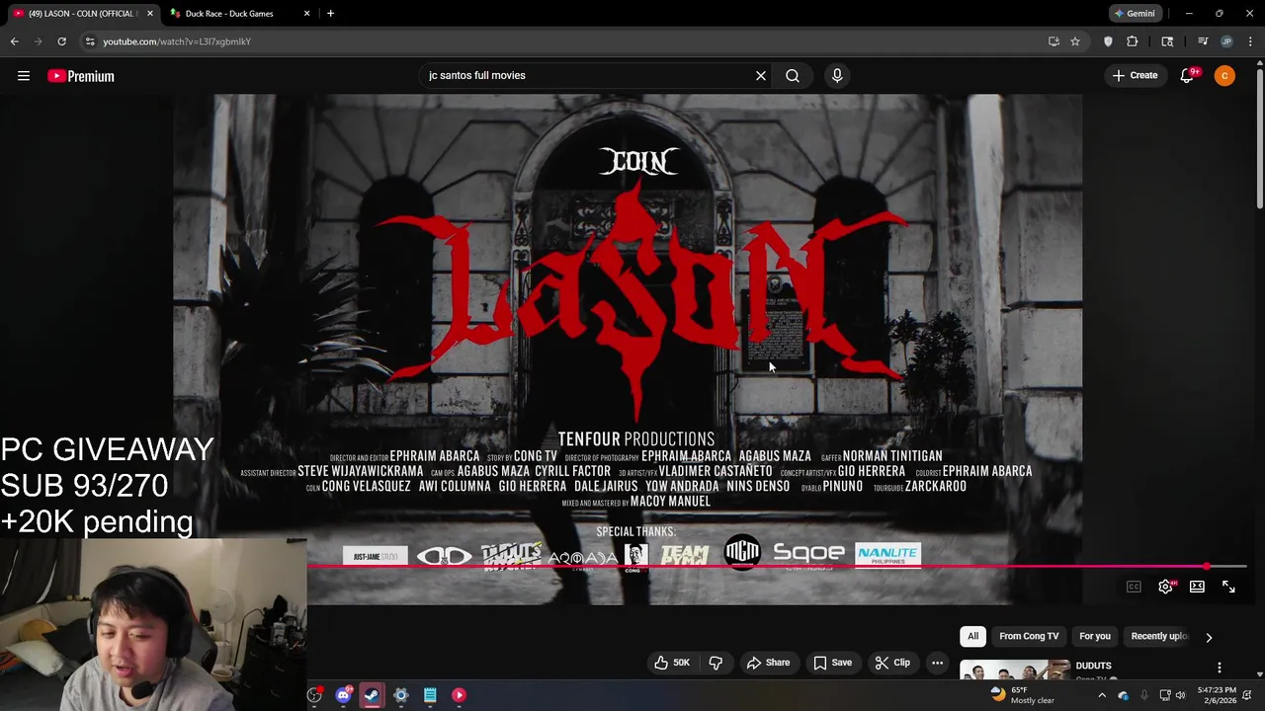Click the install app icon in address bar
This screenshot has width=1265, height=711.
point(1054,41)
